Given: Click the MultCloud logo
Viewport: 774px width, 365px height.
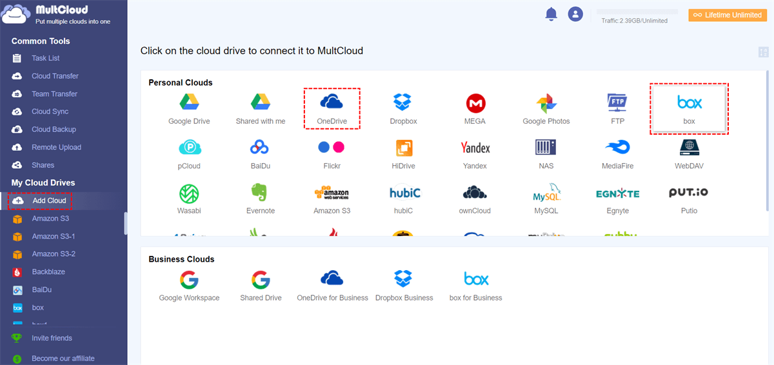Looking at the screenshot, I should click(x=57, y=15).
